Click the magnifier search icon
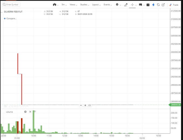 pos(4,5)
